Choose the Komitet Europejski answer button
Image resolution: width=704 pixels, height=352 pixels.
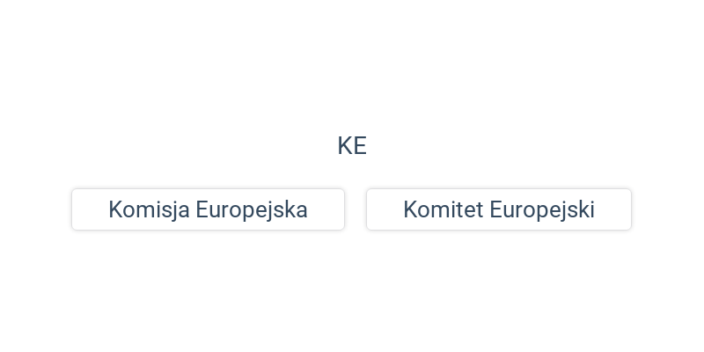point(499,209)
